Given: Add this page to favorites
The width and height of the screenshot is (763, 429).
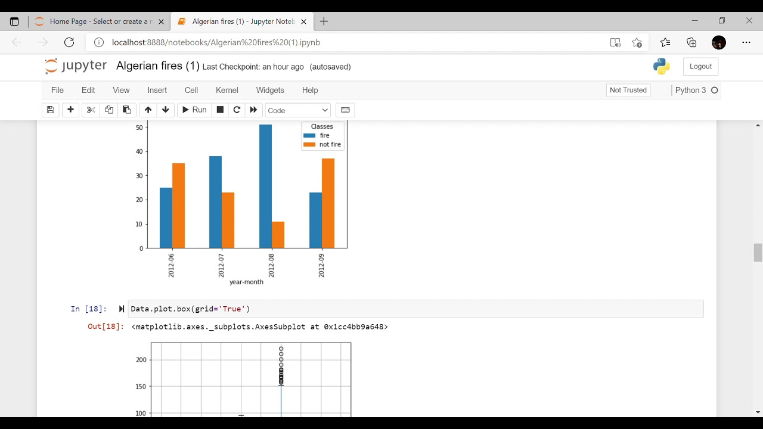Looking at the screenshot, I should (637, 42).
